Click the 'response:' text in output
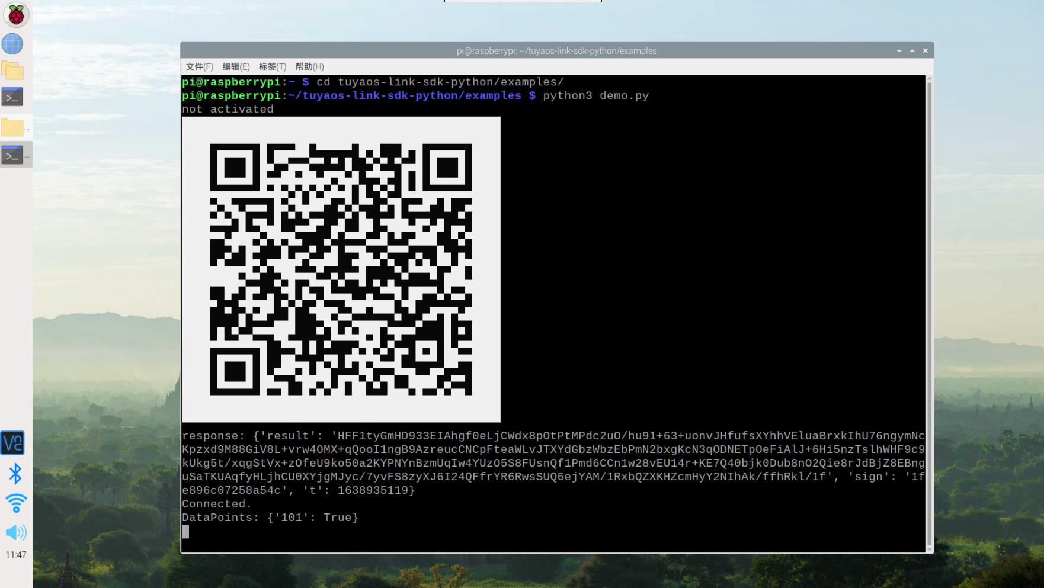The image size is (1044, 588). 213,436
